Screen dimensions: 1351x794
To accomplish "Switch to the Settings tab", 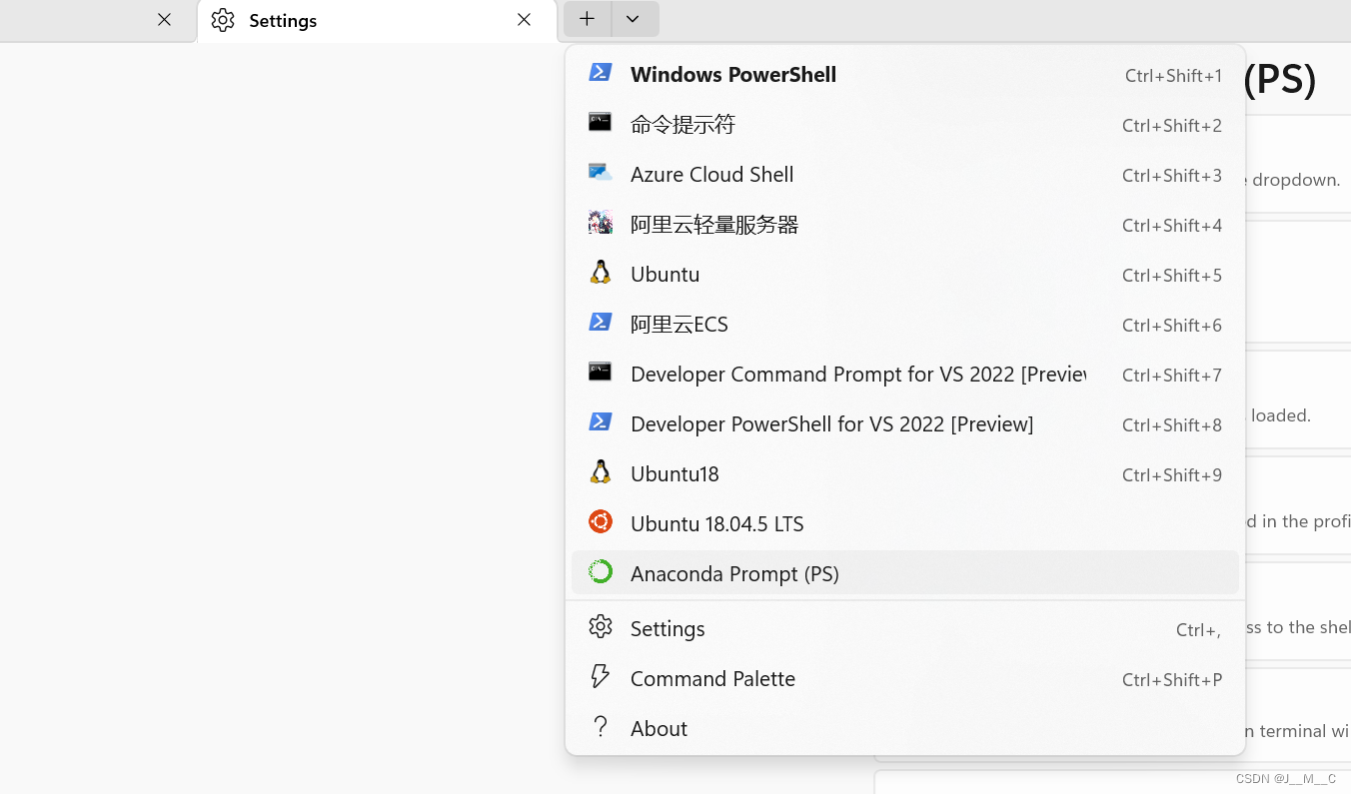I will coord(376,21).
